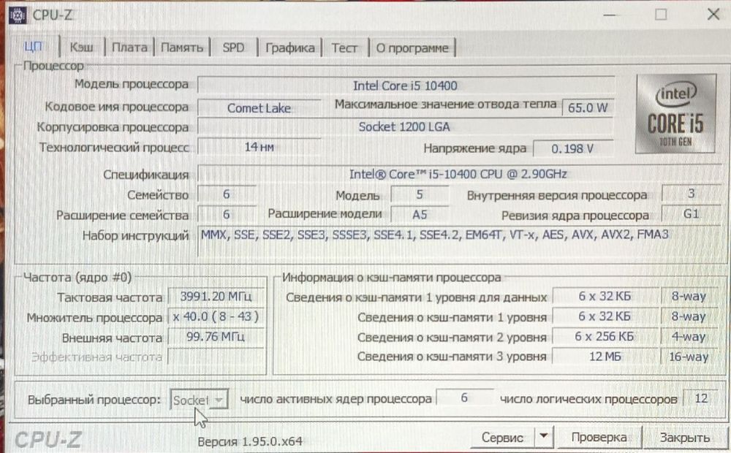The image size is (731, 453).
Task: Open the Память tab
Action: pos(182,47)
